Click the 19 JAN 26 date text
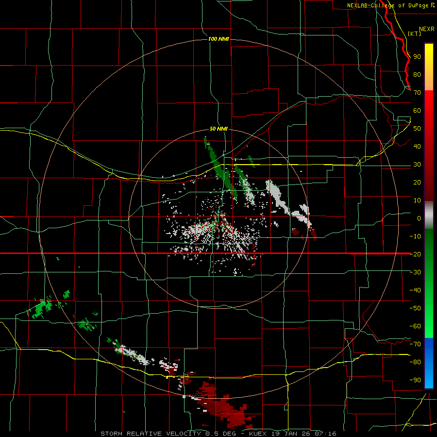437x437 pixels. point(291,434)
